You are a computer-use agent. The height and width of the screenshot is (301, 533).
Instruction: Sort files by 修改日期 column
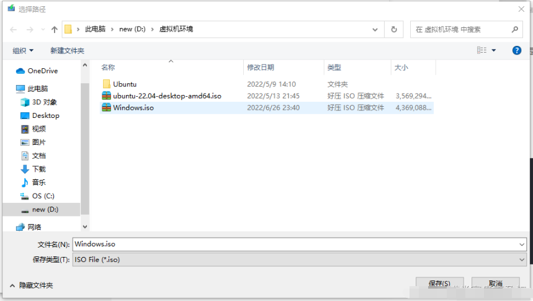click(x=261, y=68)
